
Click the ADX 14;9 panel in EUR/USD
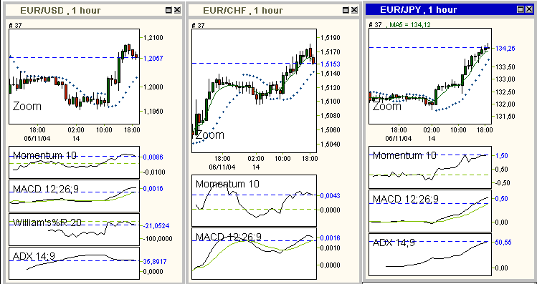74,263
